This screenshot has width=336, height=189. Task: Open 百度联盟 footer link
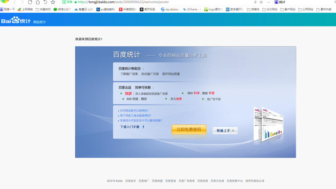[157, 181]
